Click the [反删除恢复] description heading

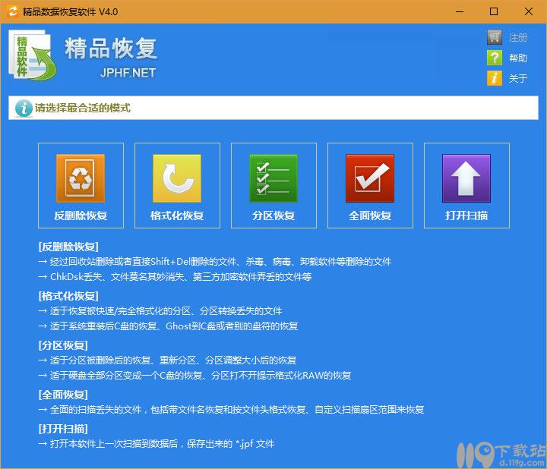(68, 247)
